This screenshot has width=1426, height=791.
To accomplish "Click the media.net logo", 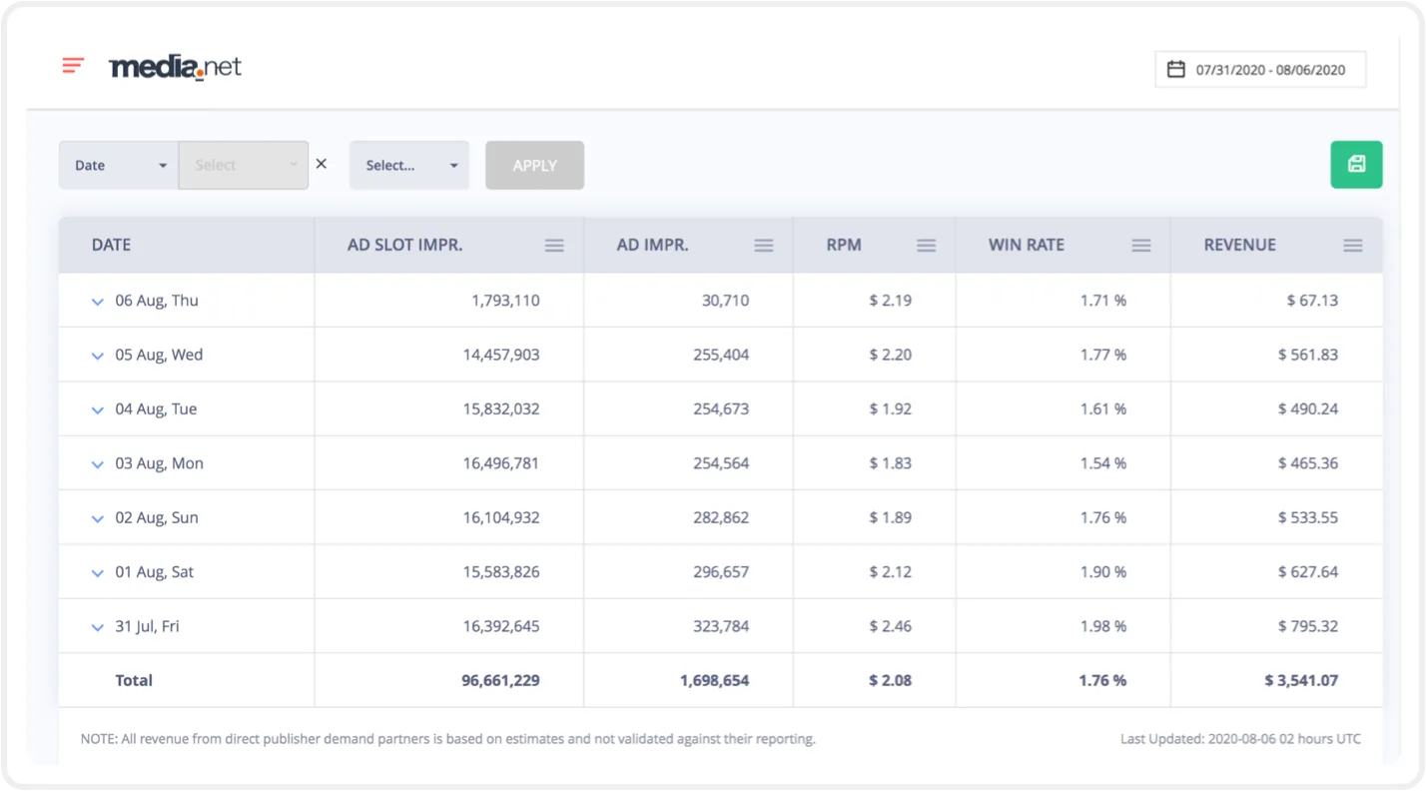I will click(175, 67).
